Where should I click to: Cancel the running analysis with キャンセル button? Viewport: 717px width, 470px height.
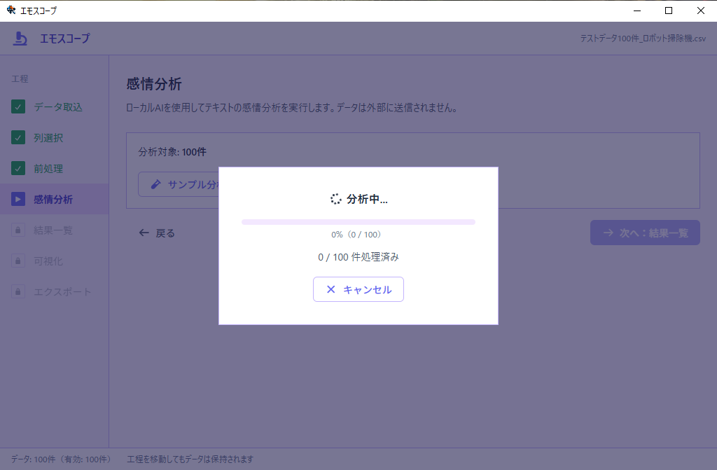pyautogui.click(x=358, y=289)
